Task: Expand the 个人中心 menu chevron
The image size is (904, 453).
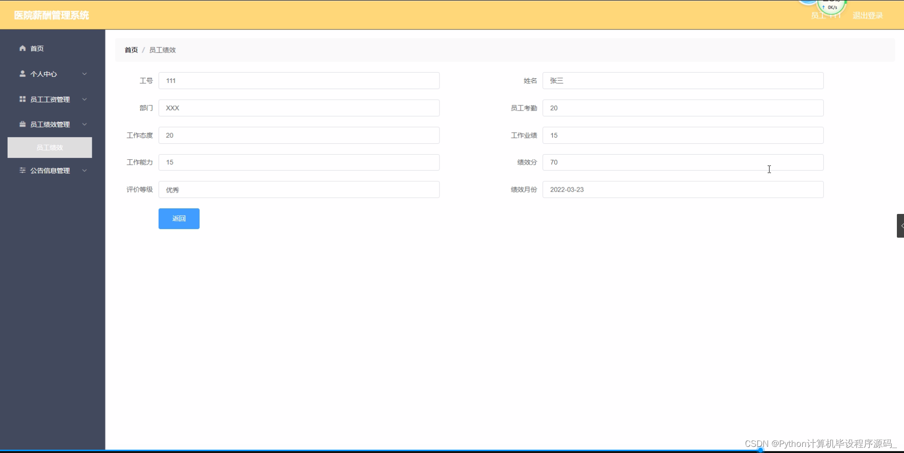Action: tap(85, 74)
